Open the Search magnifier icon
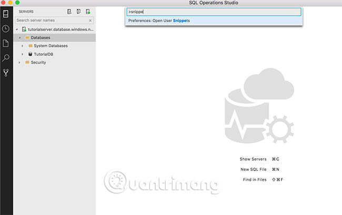This screenshot has width=342, height=215. [x=6, y=58]
